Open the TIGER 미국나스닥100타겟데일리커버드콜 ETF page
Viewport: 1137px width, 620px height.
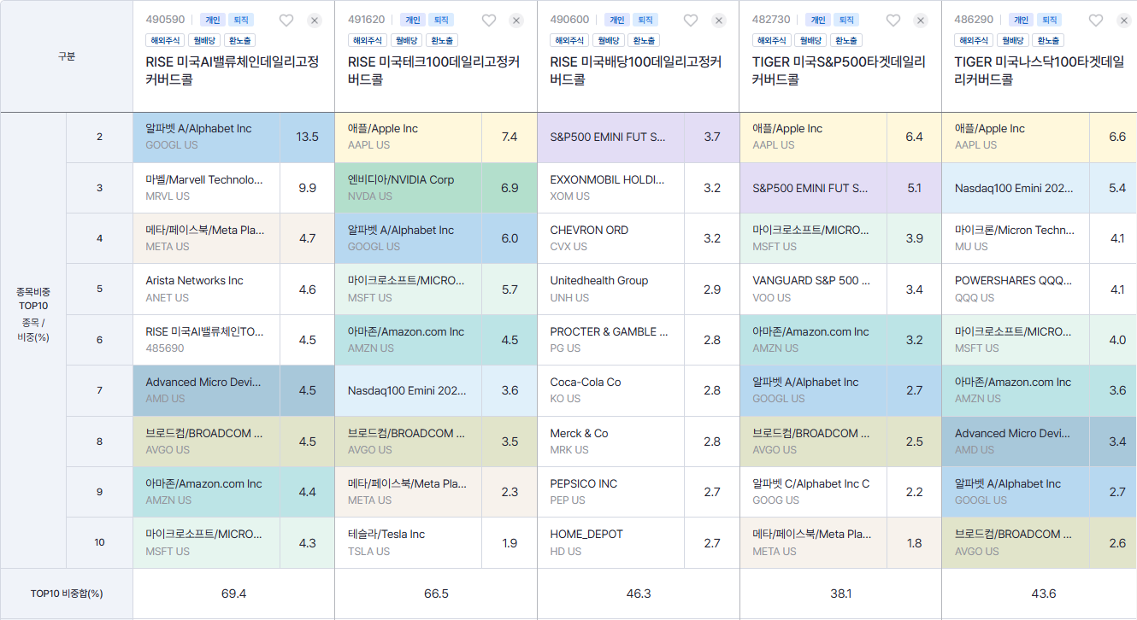pos(1040,70)
